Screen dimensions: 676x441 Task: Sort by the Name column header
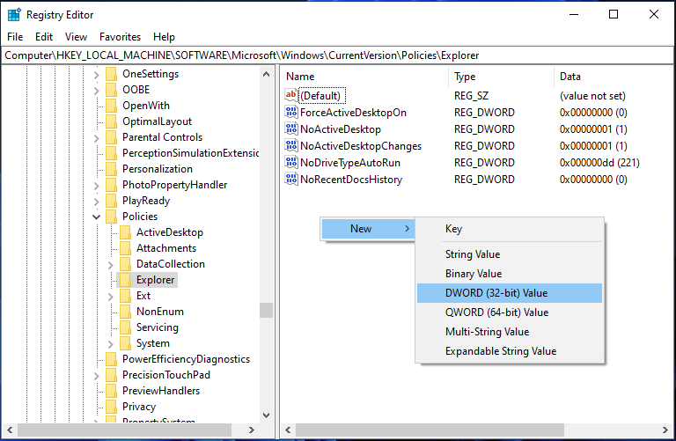pos(365,77)
